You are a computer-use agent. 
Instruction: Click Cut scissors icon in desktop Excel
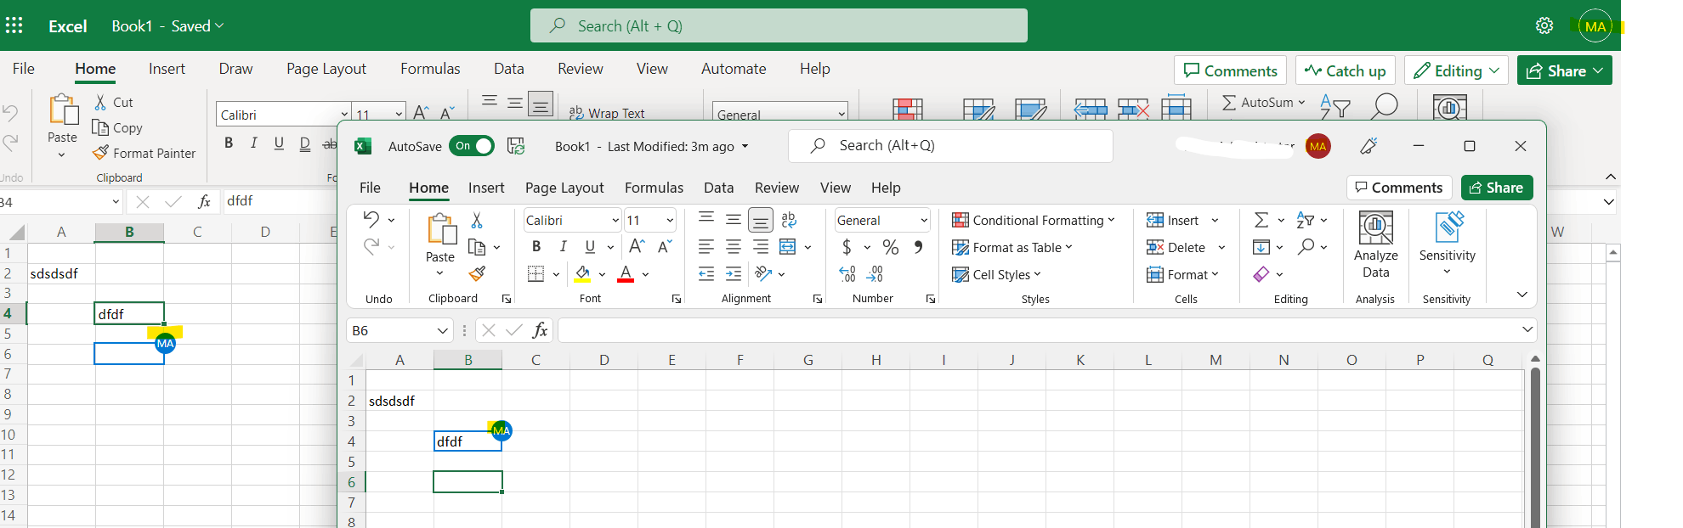(x=477, y=221)
